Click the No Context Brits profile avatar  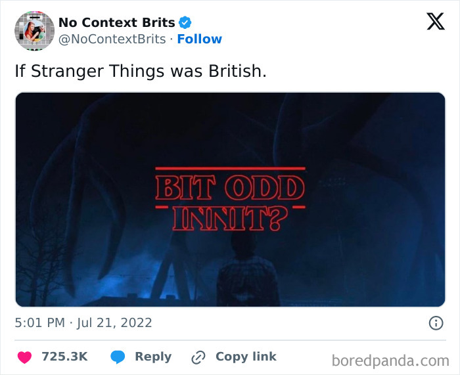(34, 30)
